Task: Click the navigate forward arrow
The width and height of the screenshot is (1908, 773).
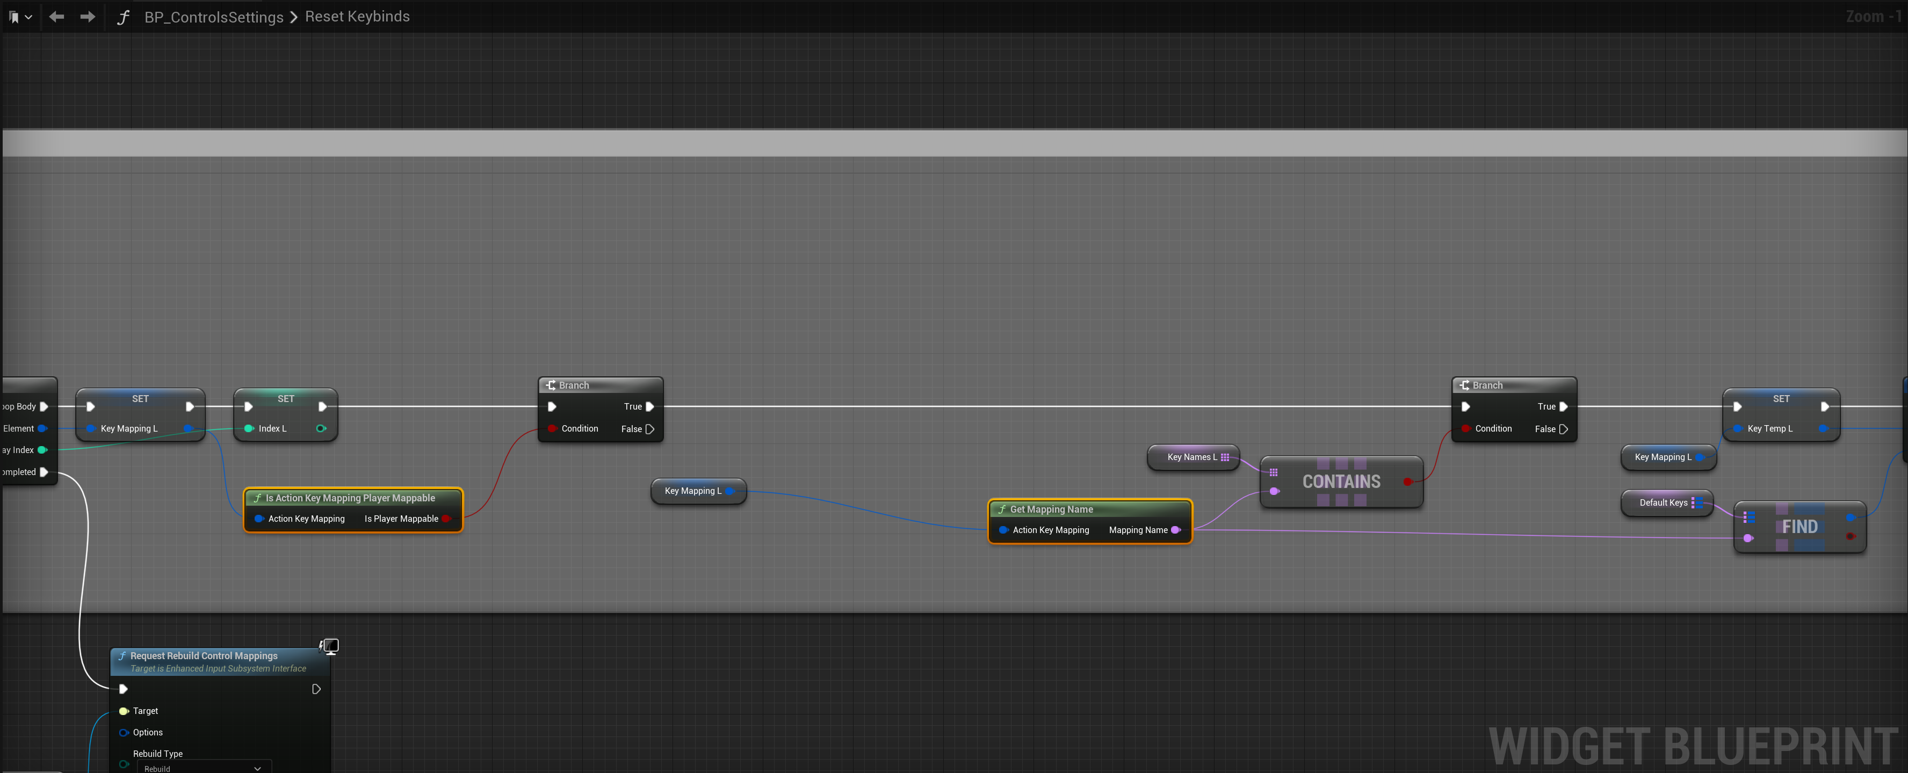Action: tap(88, 16)
